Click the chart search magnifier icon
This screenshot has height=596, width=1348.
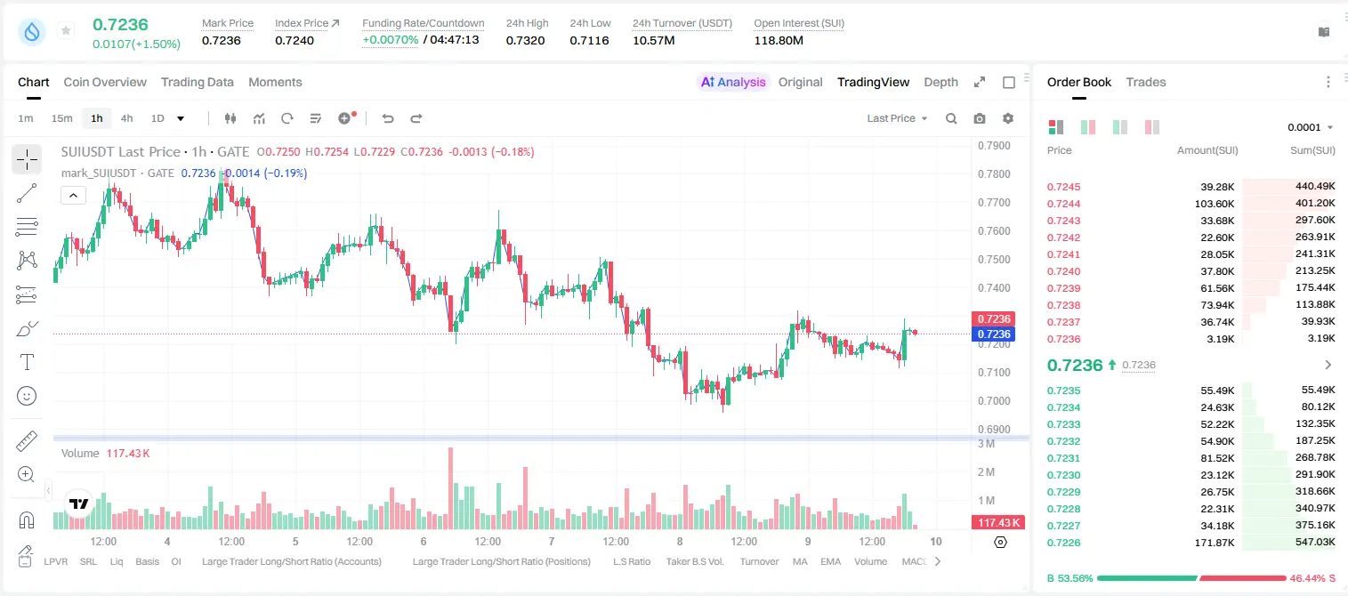[951, 118]
